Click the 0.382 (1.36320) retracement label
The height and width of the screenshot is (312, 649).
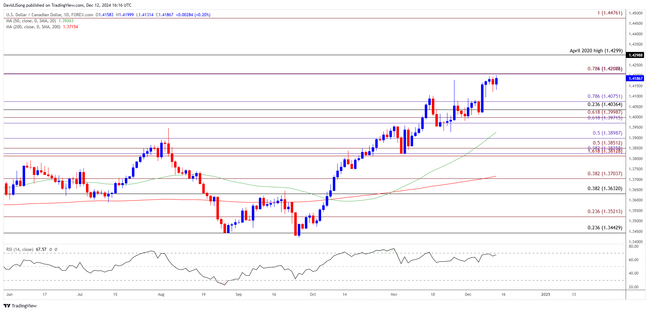604,188
